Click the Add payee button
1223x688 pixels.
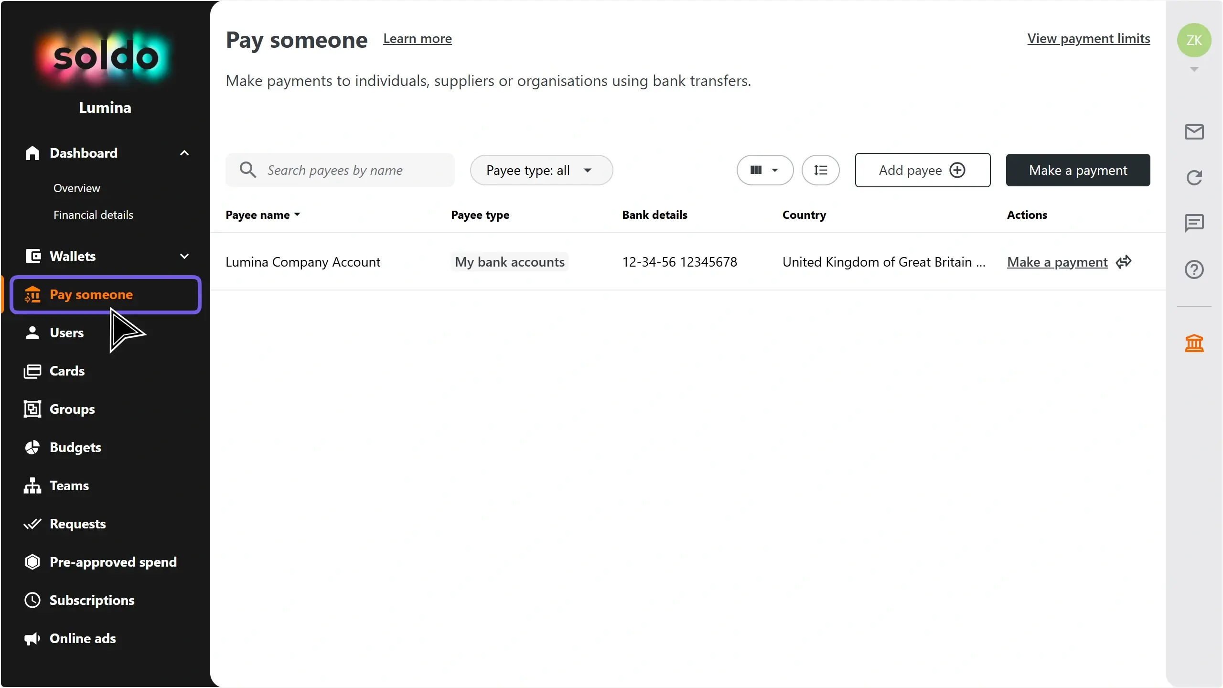click(923, 170)
